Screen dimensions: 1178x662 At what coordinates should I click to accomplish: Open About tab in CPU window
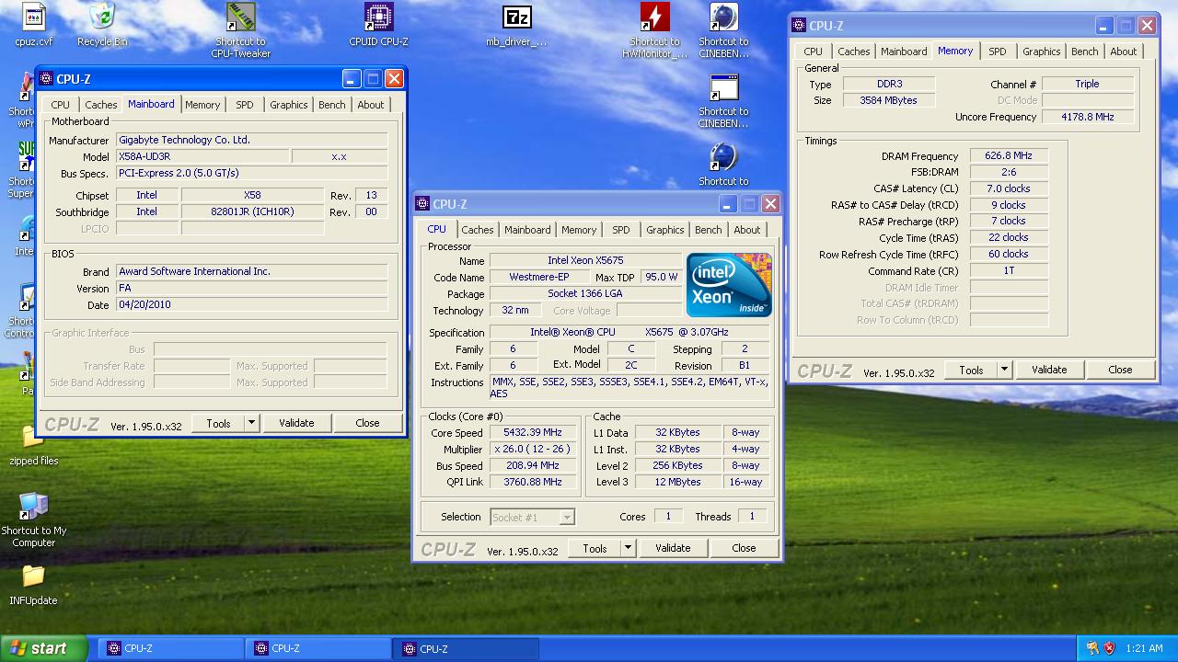pyautogui.click(x=747, y=230)
